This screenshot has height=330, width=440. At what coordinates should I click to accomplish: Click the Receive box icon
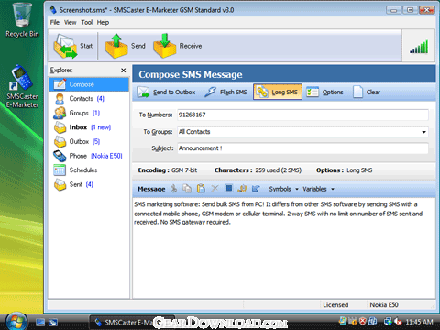coord(165,46)
